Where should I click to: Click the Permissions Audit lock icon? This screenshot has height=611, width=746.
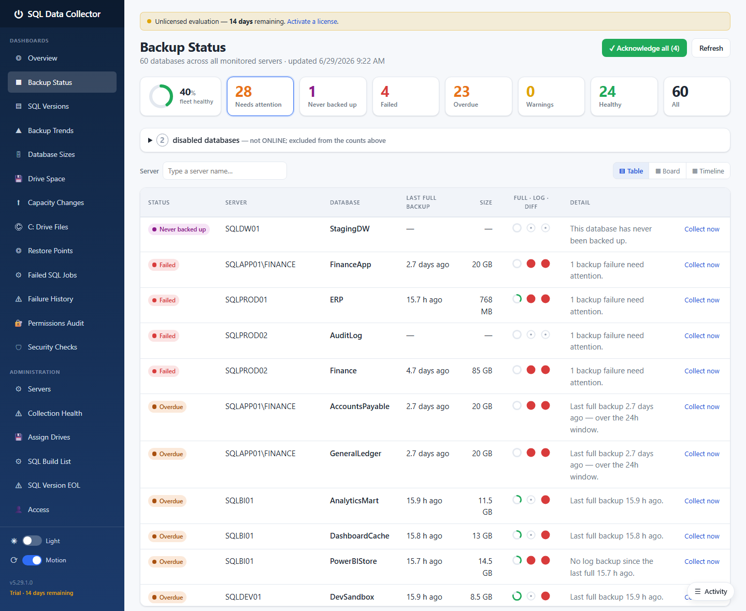coord(19,323)
